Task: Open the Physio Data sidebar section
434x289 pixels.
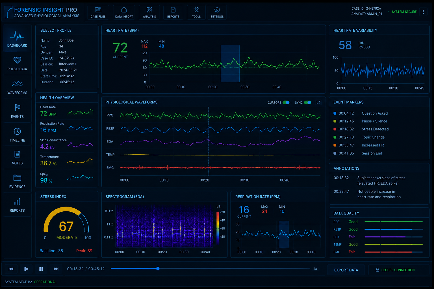Action: [17, 64]
